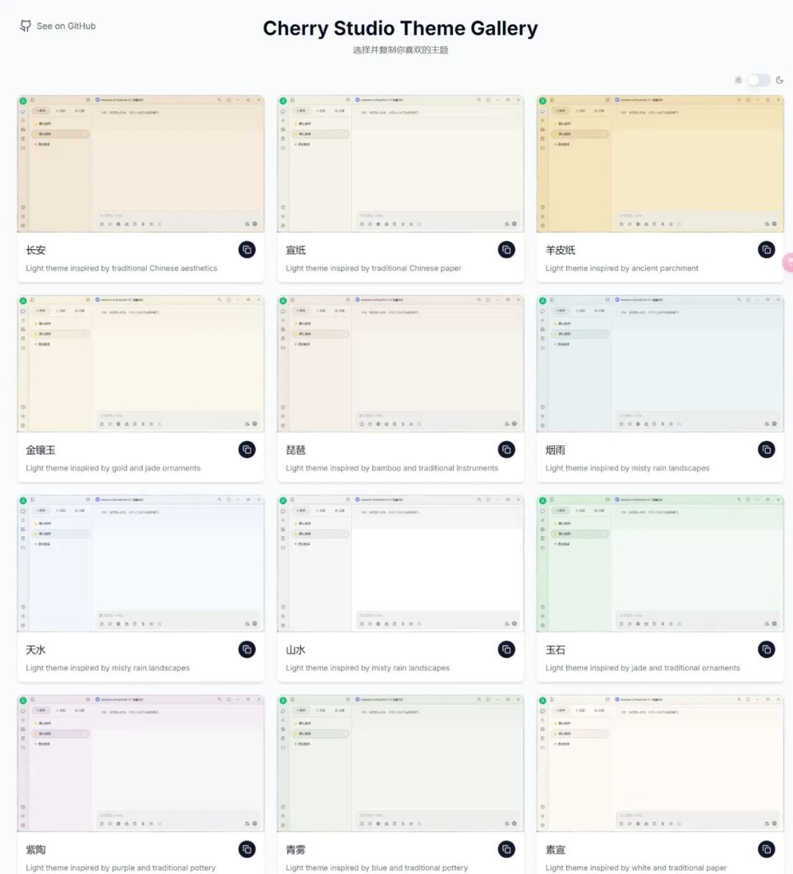
Task: Open the 山水 theme preview image
Action: [401, 563]
